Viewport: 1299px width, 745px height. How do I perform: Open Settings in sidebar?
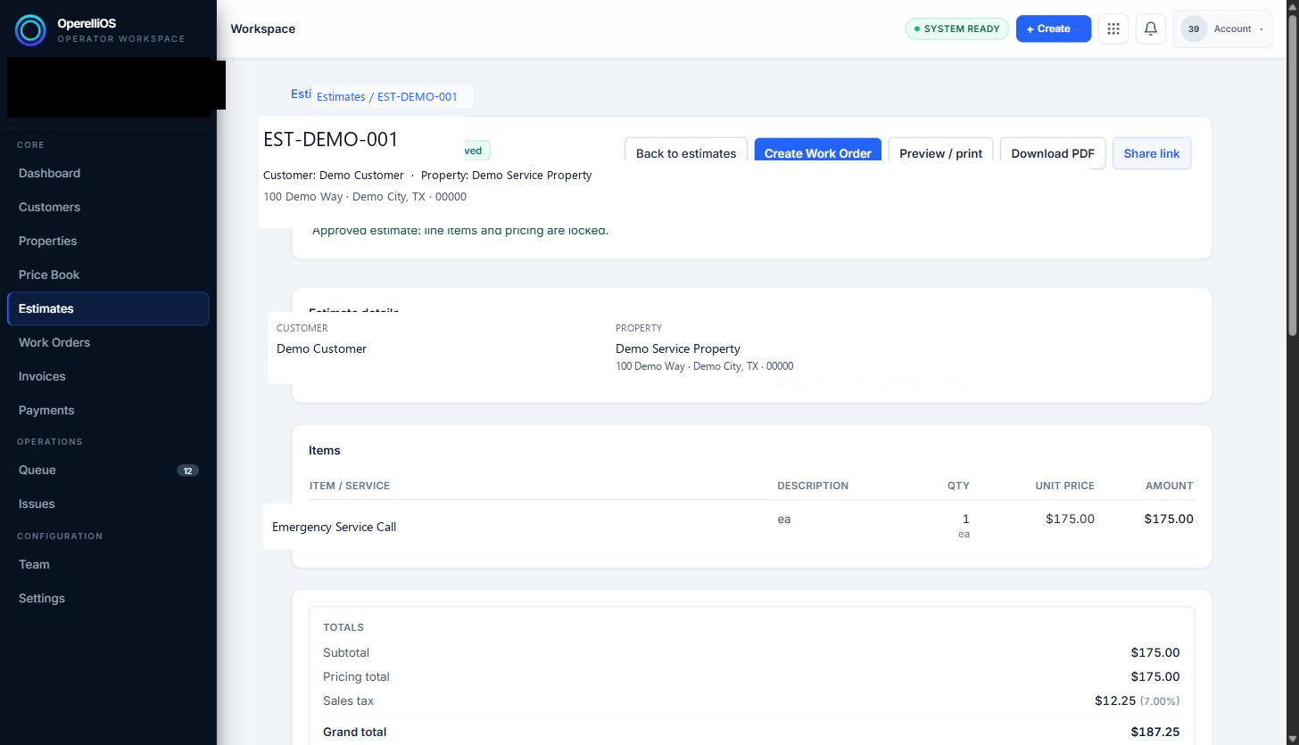(108, 598)
